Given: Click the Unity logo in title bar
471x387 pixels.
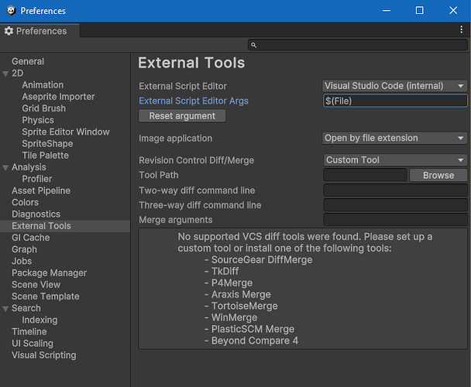Looking at the screenshot, I should coord(10,11).
